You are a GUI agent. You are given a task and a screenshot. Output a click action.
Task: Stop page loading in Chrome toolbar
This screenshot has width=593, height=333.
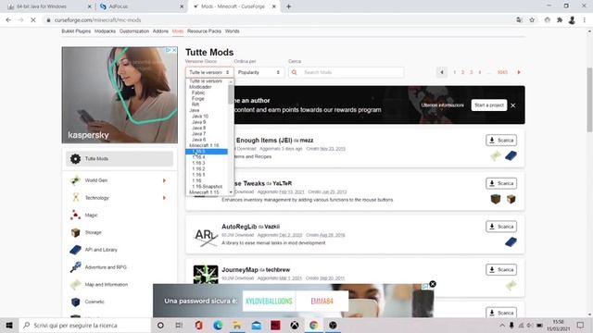point(33,20)
